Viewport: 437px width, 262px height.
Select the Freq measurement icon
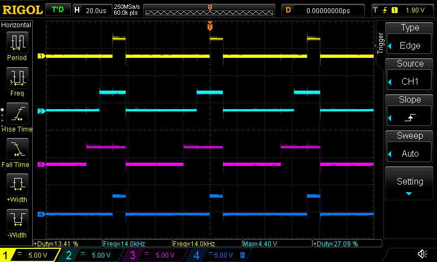(17, 79)
